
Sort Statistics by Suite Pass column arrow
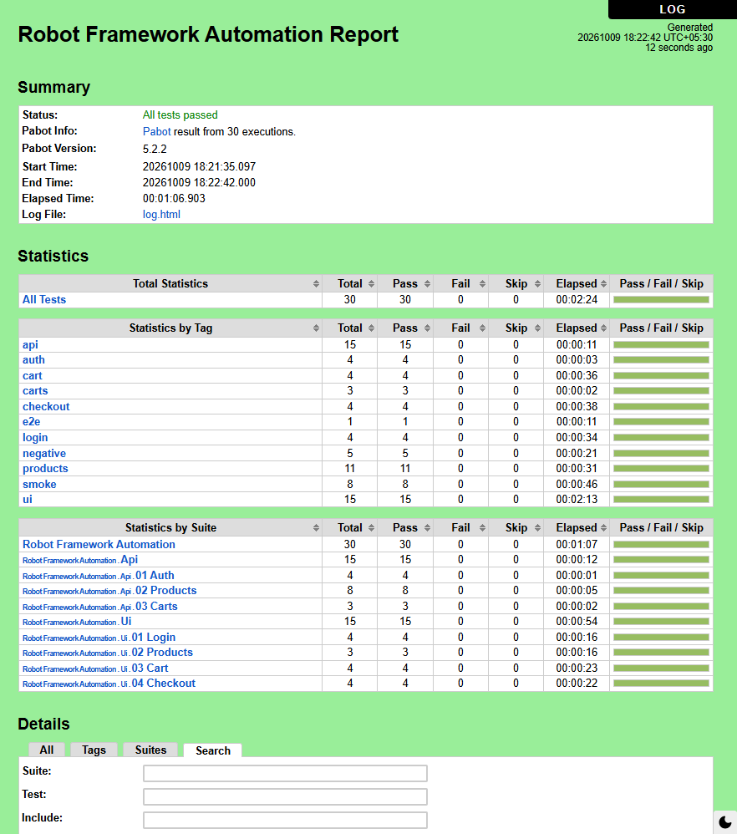pyautogui.click(x=427, y=528)
